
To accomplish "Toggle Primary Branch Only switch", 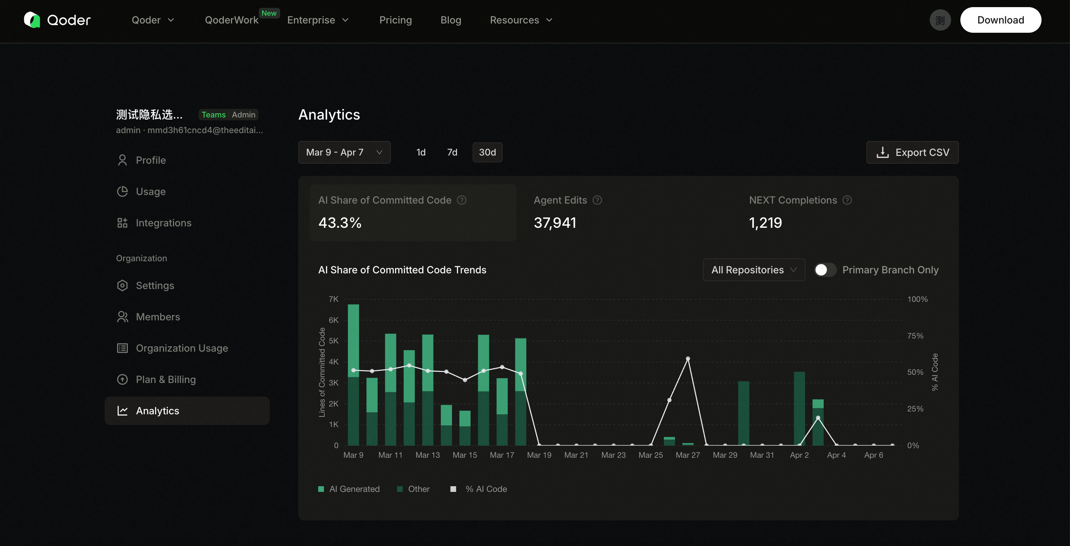I will click(x=825, y=270).
